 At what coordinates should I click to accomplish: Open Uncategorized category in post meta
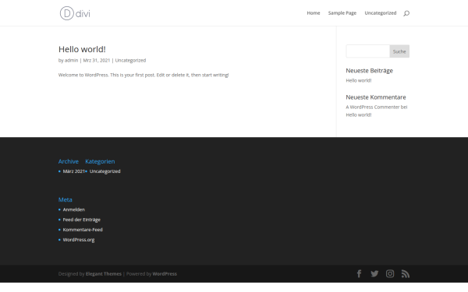point(130,60)
